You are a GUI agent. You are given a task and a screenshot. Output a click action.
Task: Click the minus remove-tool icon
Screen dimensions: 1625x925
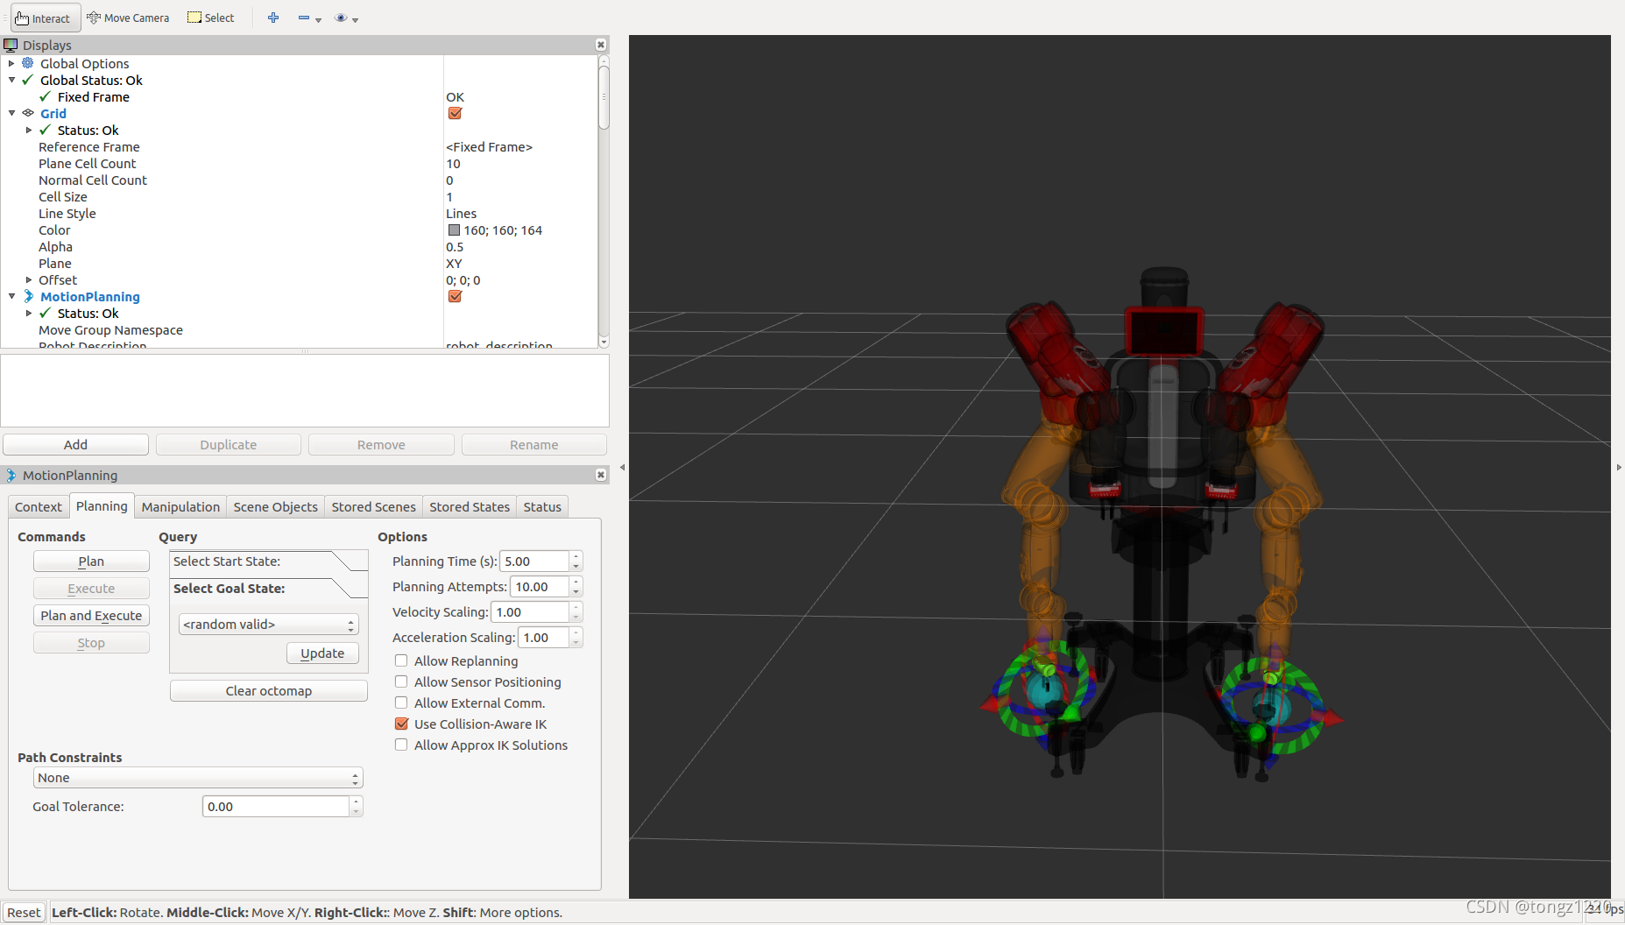pos(304,18)
